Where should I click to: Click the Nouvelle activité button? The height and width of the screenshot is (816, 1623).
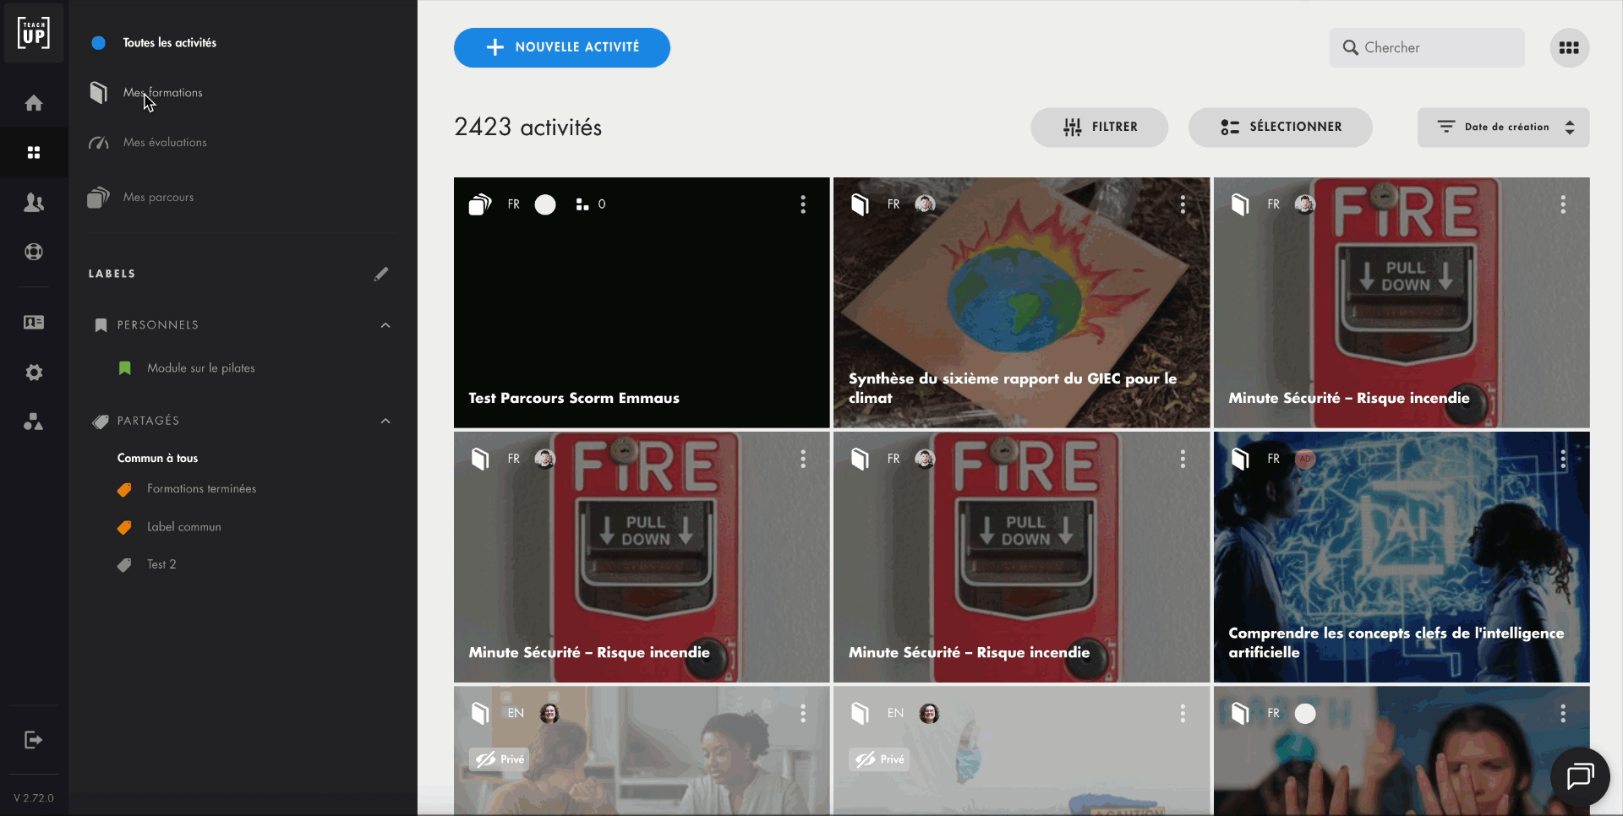(x=561, y=48)
